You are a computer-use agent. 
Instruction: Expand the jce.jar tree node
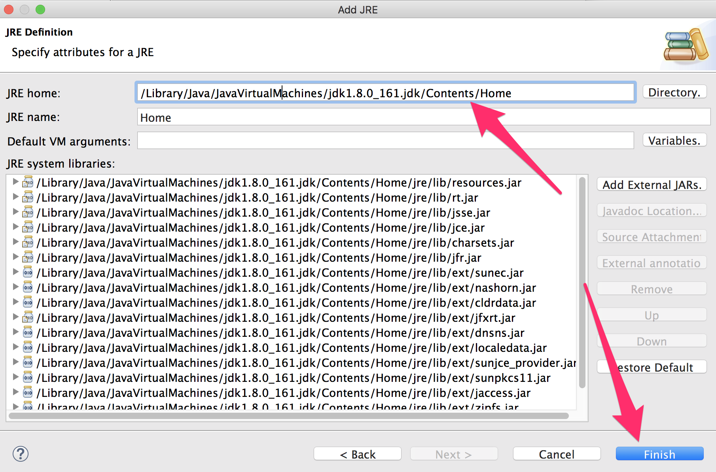pyautogui.click(x=15, y=227)
